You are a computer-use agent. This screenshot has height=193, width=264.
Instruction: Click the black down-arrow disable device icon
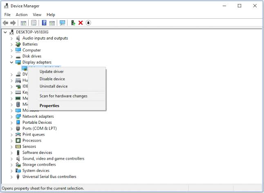click(x=88, y=23)
